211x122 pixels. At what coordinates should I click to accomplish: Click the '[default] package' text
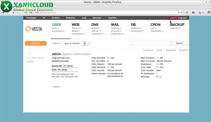coord(60,61)
